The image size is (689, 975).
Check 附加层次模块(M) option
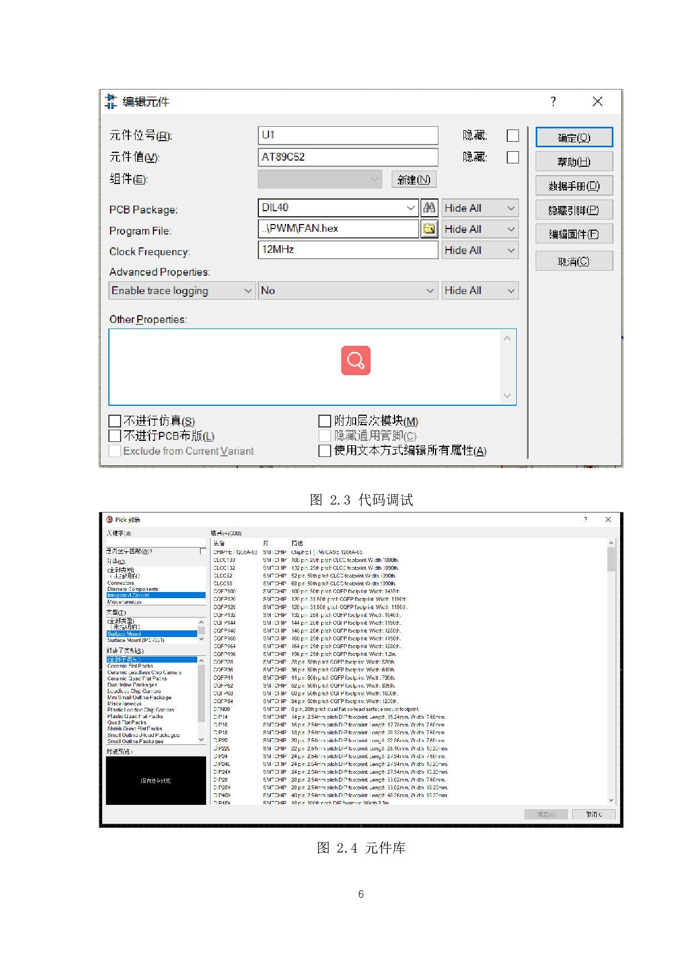tap(324, 421)
